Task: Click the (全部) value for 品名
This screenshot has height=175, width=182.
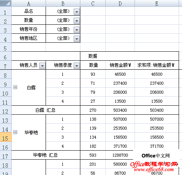Action: point(63,11)
